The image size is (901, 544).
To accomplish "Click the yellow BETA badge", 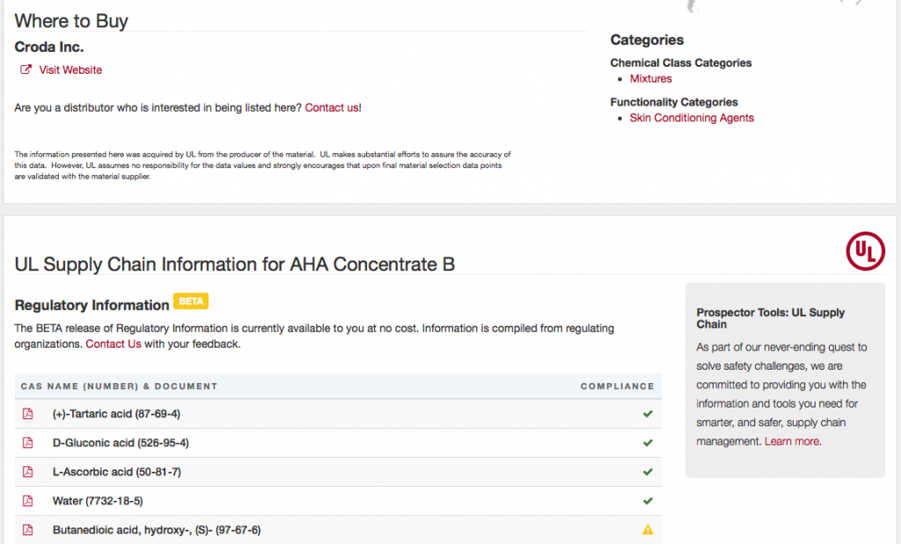I will tap(191, 301).
